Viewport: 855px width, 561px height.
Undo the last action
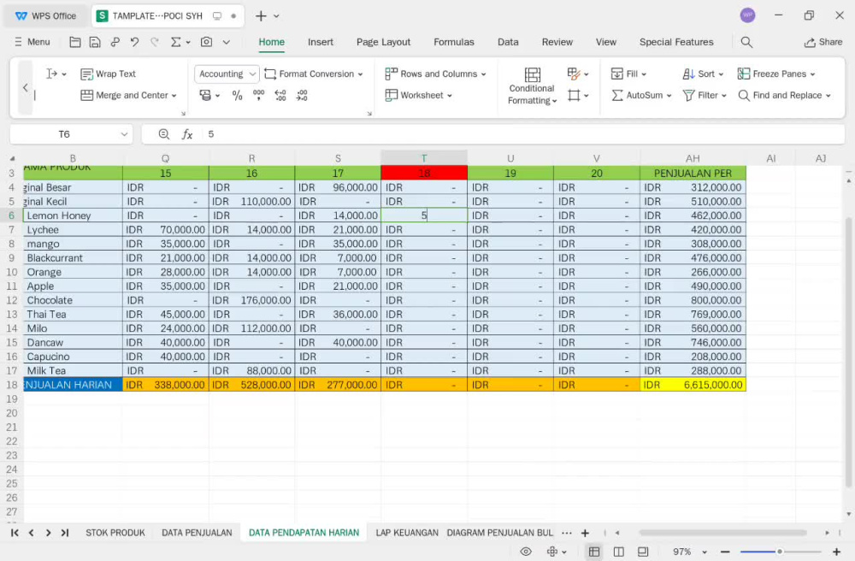pyautogui.click(x=135, y=42)
